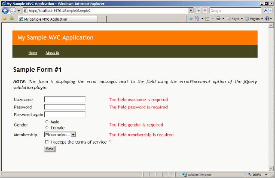Check the accept terms of service box
The height and width of the screenshot is (178, 275).
pos(47,142)
